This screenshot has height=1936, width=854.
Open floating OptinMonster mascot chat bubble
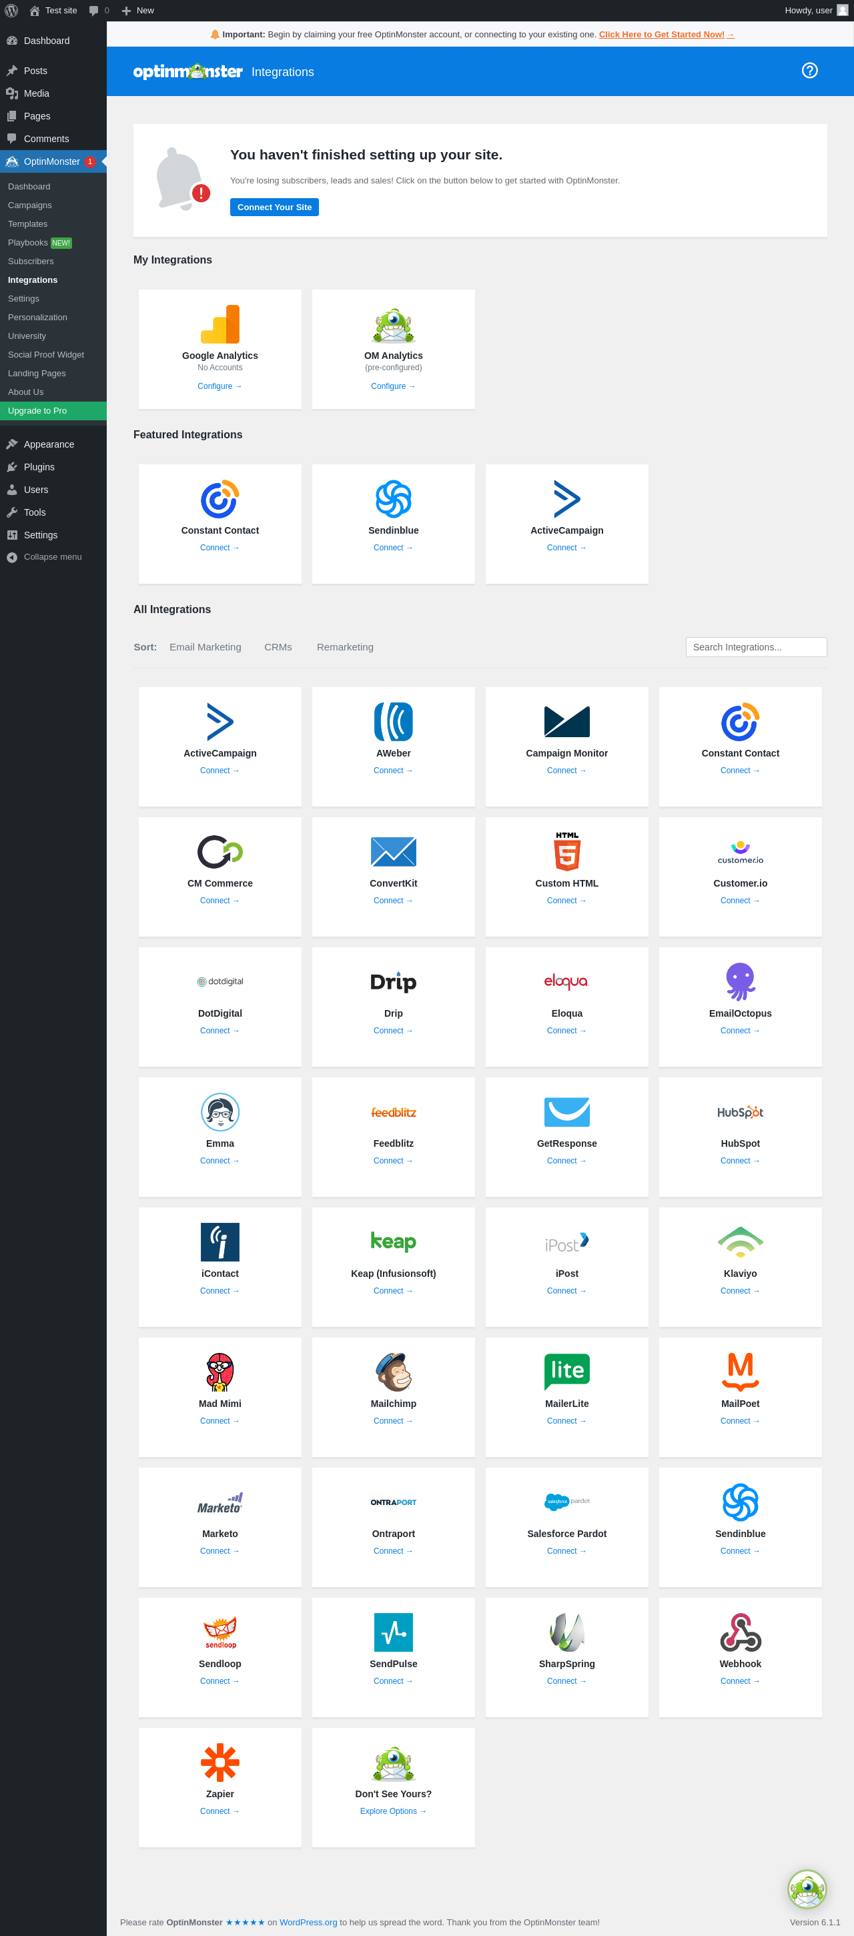(807, 1889)
